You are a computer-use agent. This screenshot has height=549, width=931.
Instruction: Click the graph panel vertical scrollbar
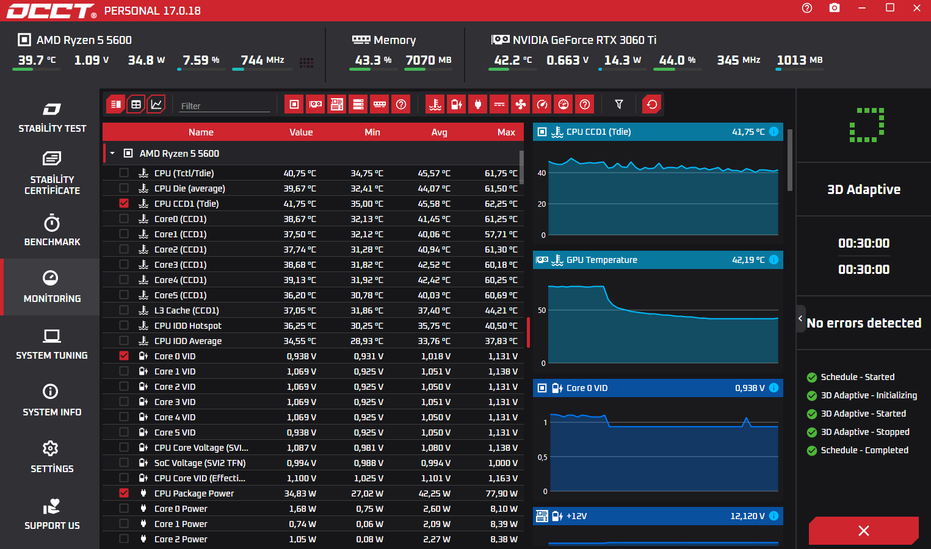click(790, 160)
